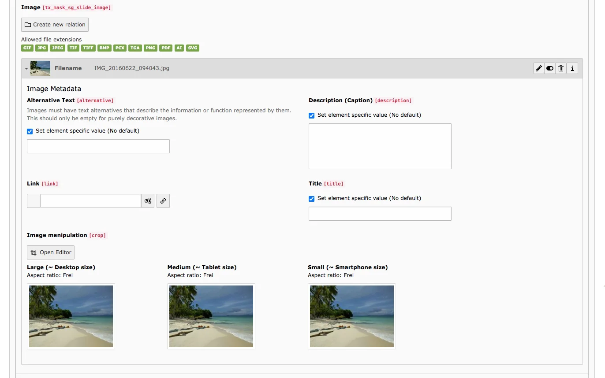Open the link record browser icon
Screen dimensions: 605x378
[x=147, y=201]
